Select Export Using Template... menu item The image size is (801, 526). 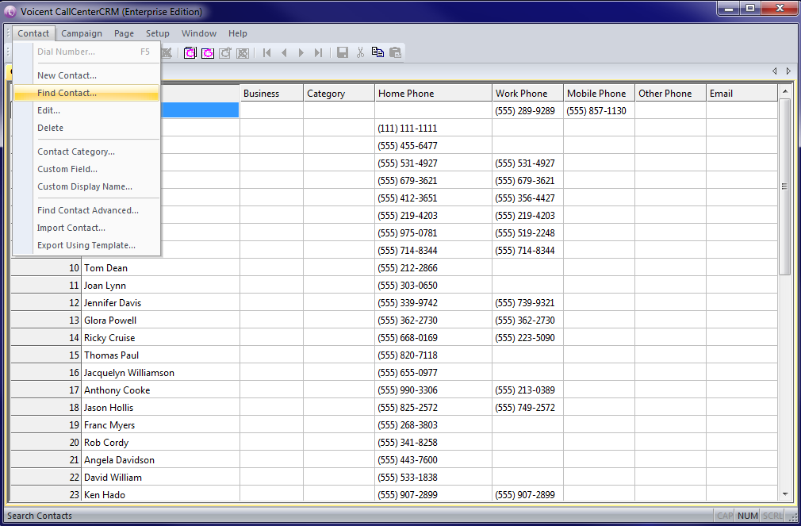[x=86, y=245]
